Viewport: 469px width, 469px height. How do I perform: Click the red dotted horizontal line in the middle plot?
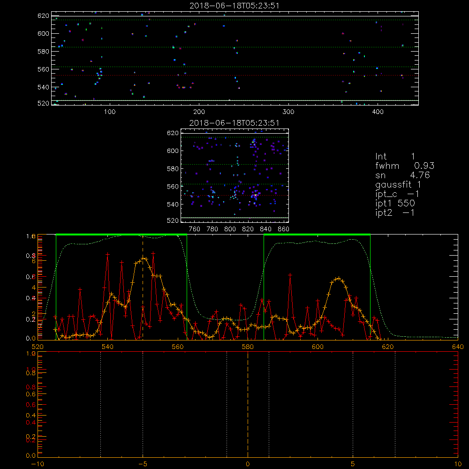(x=234, y=195)
